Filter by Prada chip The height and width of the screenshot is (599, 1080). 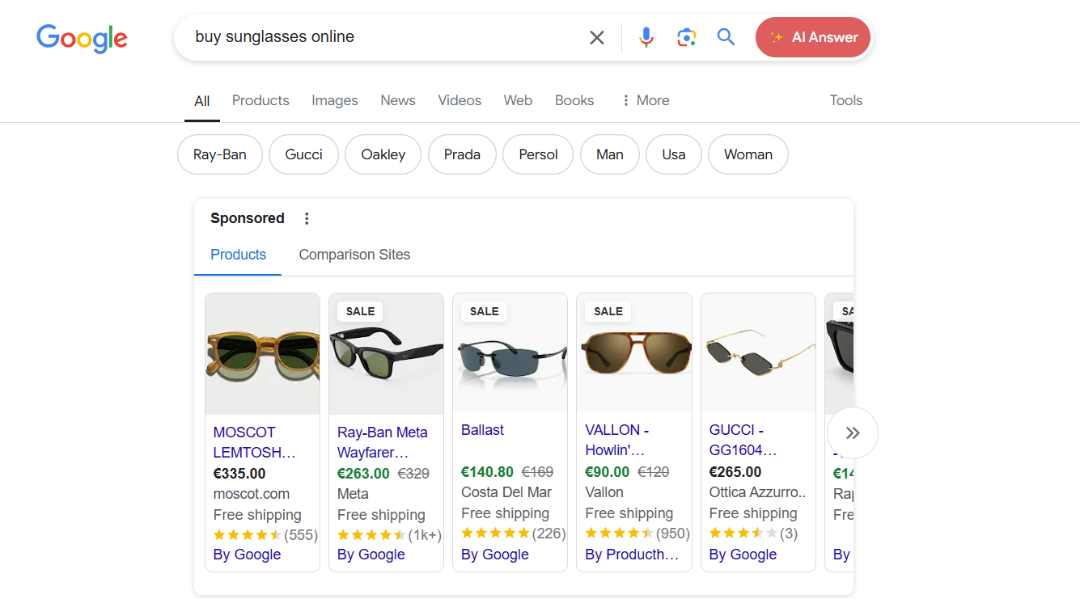462,154
